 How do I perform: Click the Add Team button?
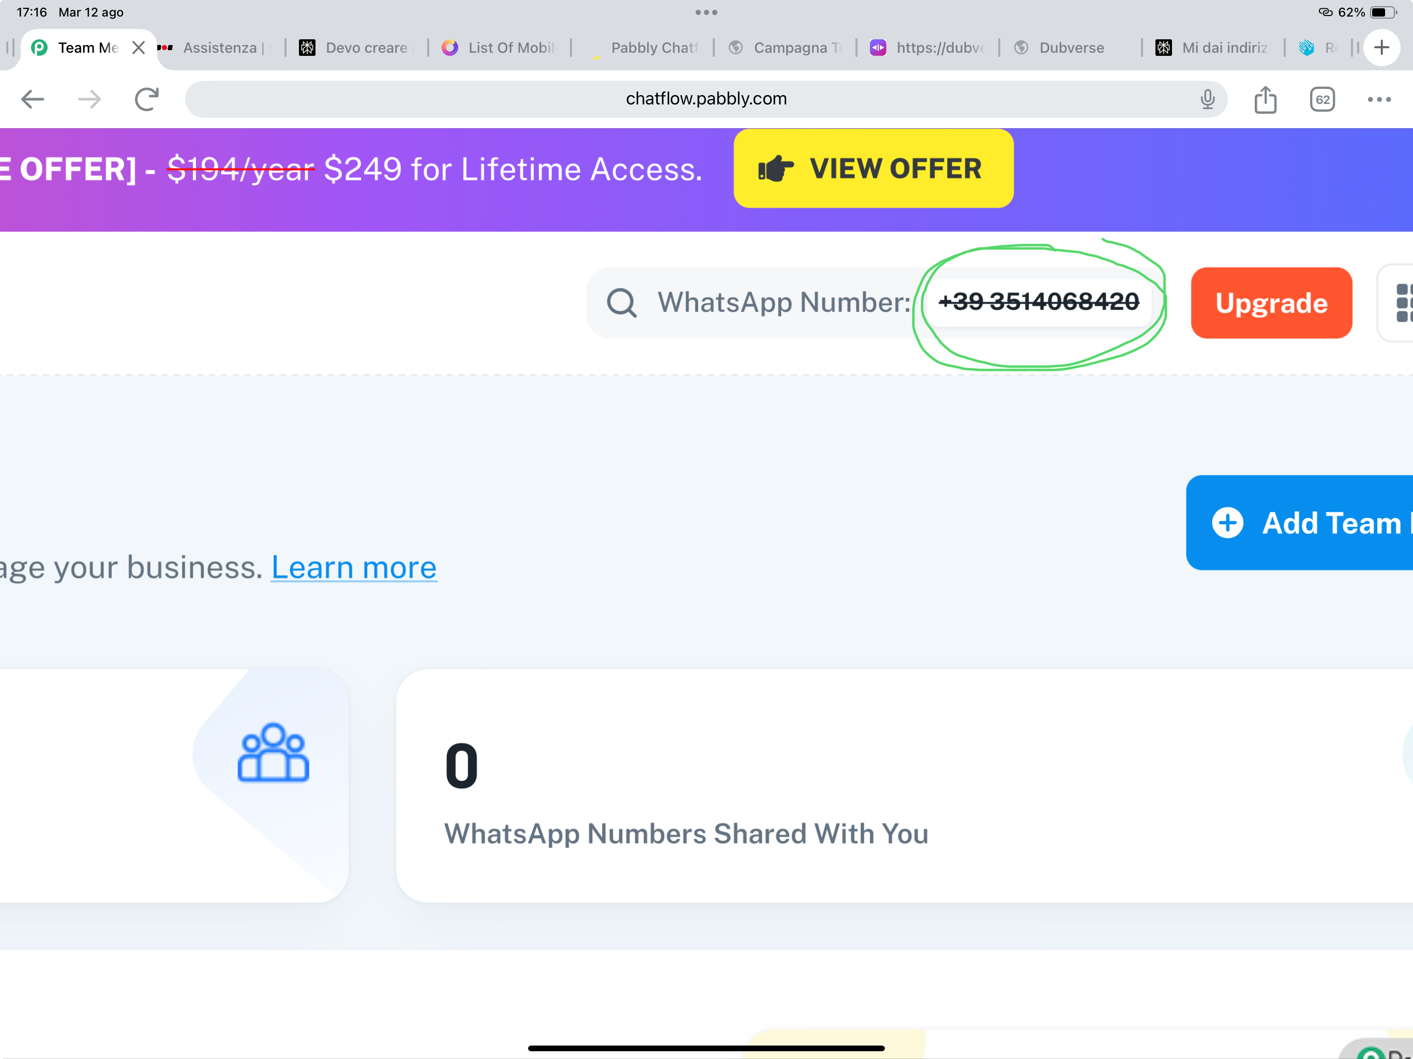coord(1299,522)
